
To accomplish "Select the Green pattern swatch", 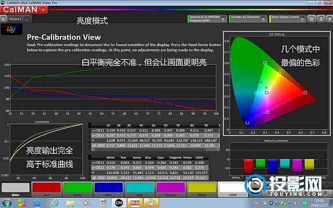I will 78,189.
